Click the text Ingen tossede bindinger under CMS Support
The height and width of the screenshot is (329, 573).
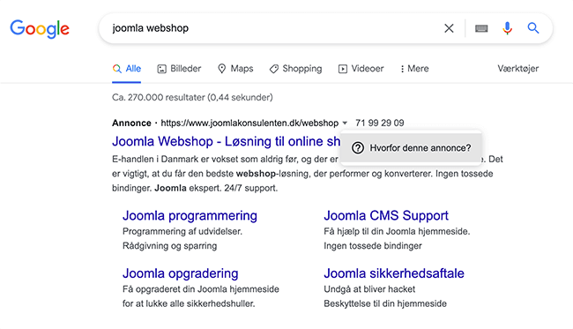coord(373,246)
